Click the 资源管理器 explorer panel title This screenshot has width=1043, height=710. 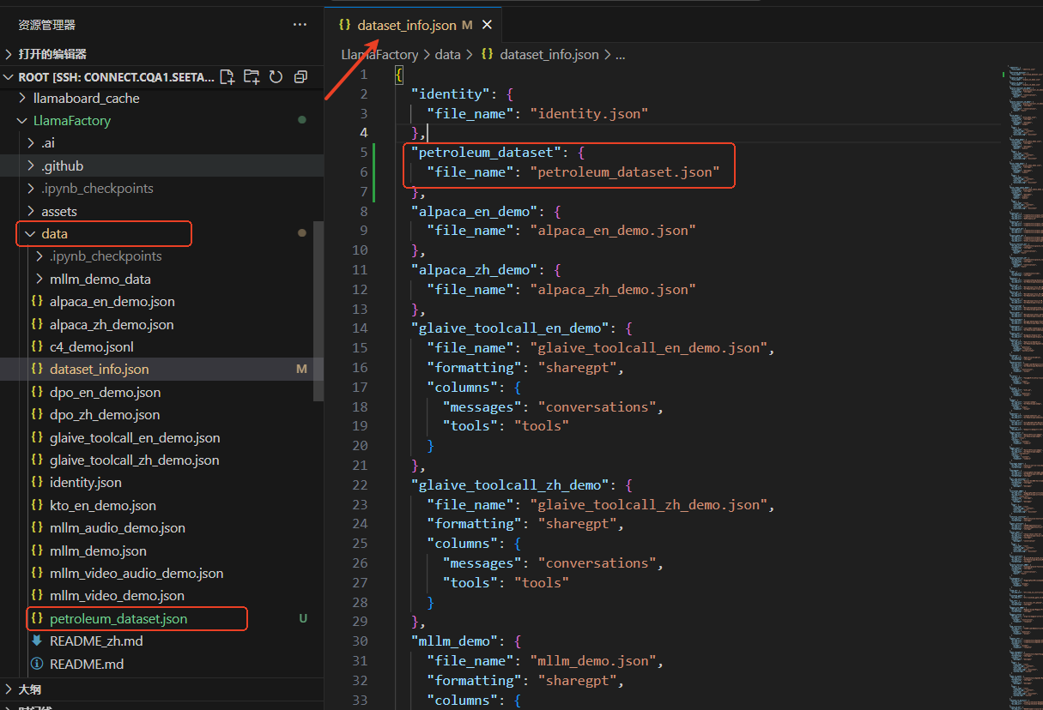[46, 25]
